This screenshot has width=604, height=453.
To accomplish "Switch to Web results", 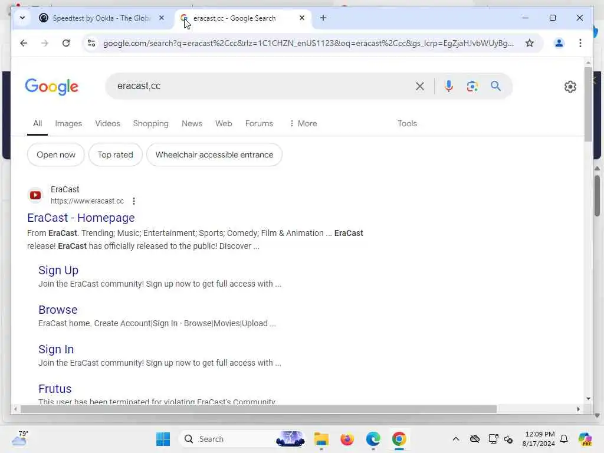I will (x=224, y=124).
